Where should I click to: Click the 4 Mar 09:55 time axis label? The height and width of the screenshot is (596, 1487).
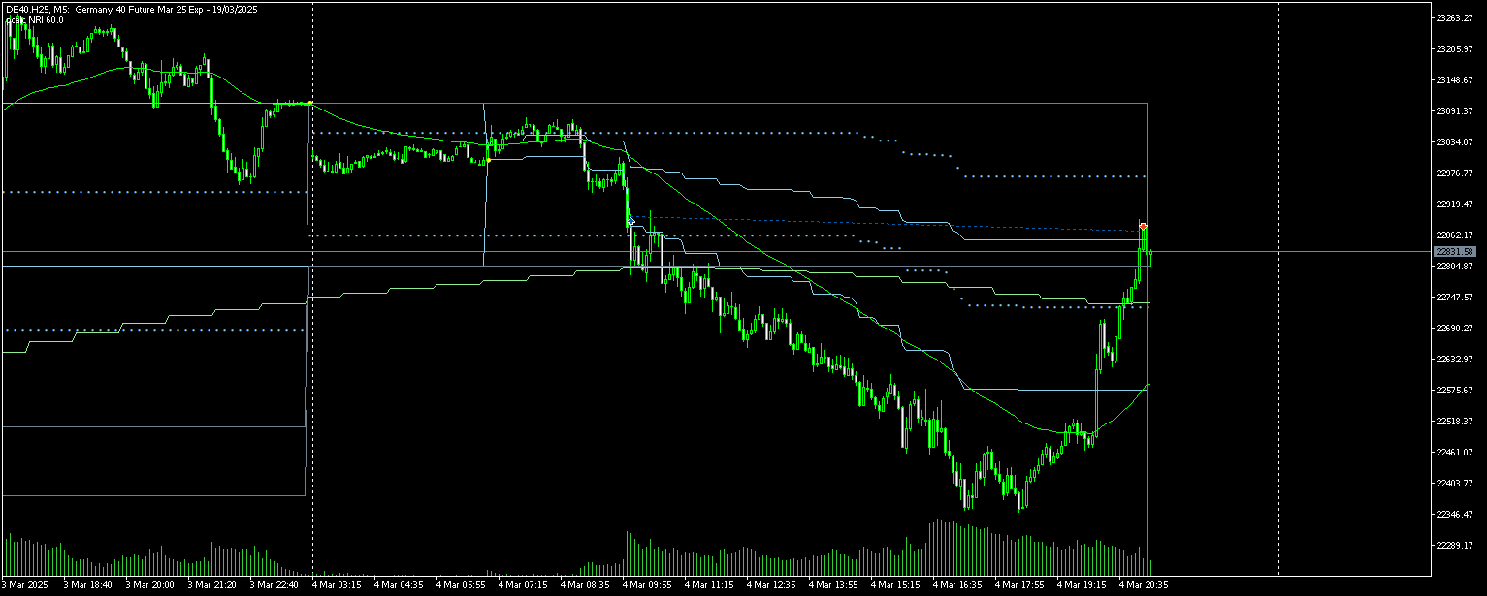[x=648, y=585]
